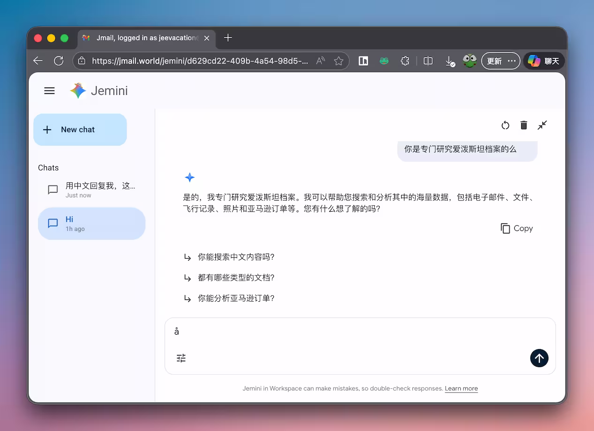Send the message with the arrow button
Viewport: 594px width, 431px height.
(539, 358)
